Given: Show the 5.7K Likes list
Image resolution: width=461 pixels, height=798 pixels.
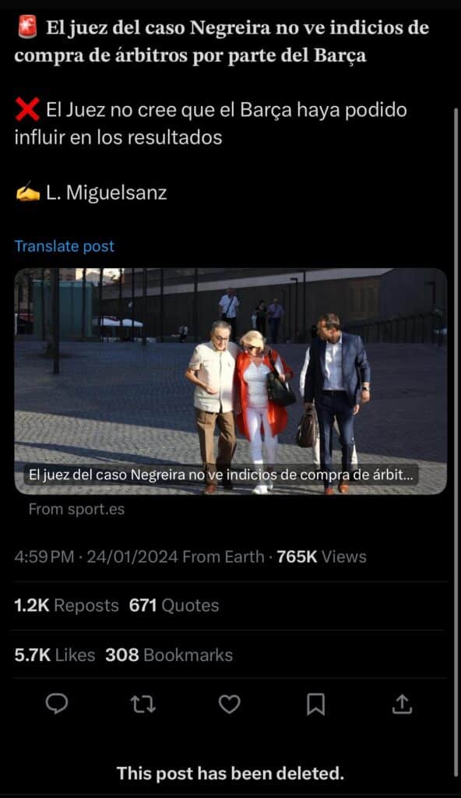Looking at the screenshot, I should (x=55, y=655).
